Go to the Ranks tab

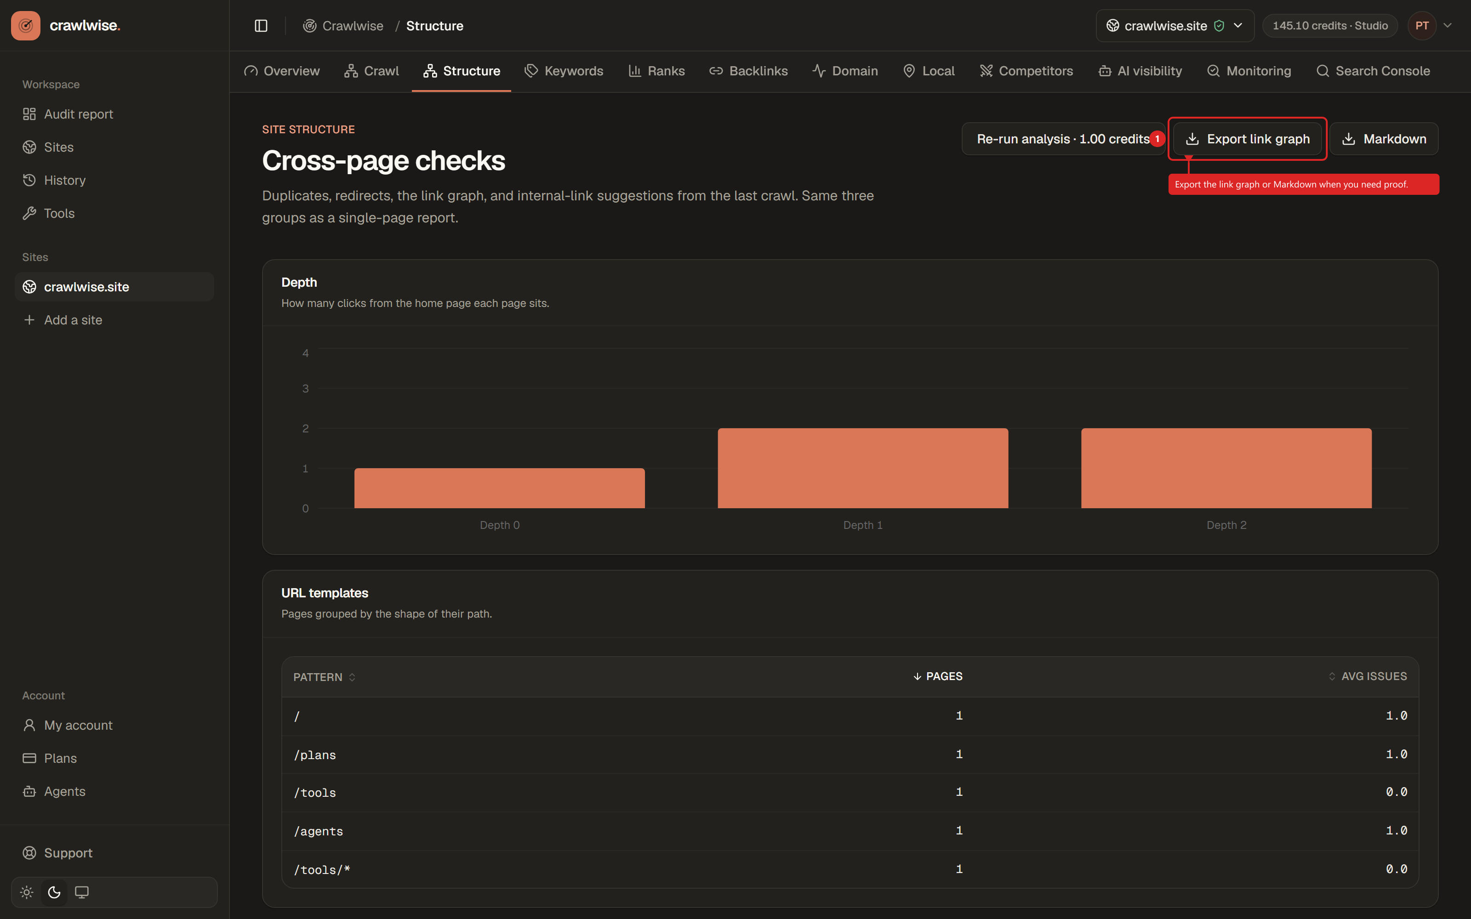click(x=656, y=71)
